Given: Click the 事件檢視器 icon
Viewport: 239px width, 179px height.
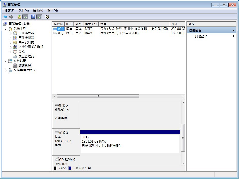Looking at the screenshot, I should [15, 38].
